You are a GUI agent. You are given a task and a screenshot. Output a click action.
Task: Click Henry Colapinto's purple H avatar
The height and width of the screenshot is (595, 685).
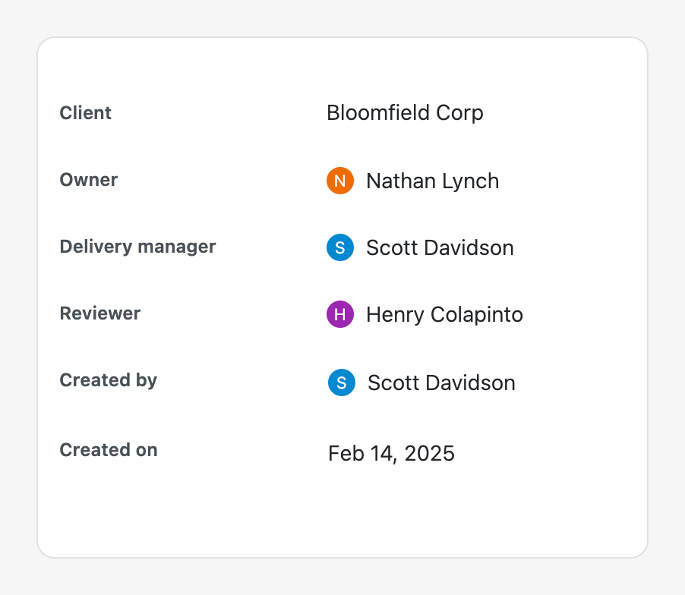[x=340, y=314]
